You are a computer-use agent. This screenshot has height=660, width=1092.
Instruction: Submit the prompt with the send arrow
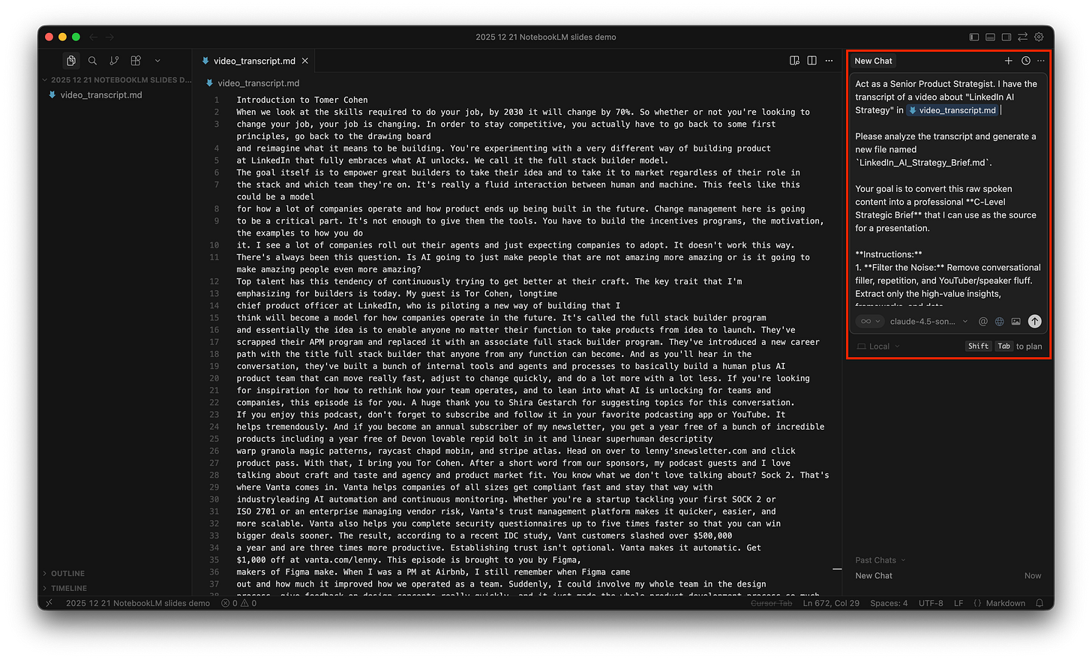click(x=1034, y=321)
